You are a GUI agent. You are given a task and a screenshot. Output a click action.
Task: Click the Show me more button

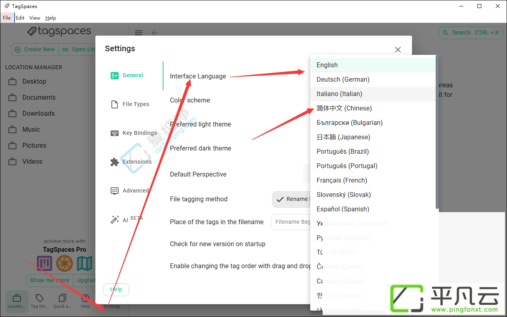50,280
